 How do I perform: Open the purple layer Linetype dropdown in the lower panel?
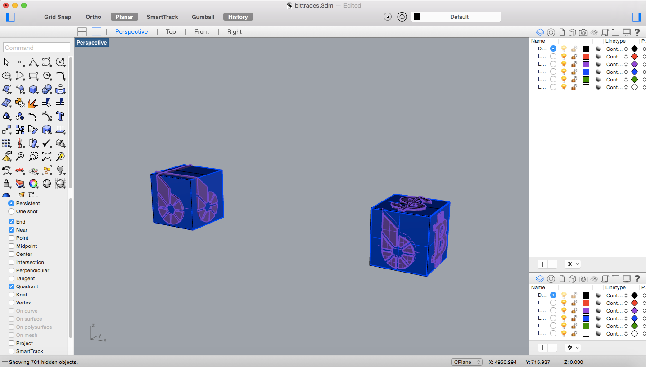click(617, 311)
